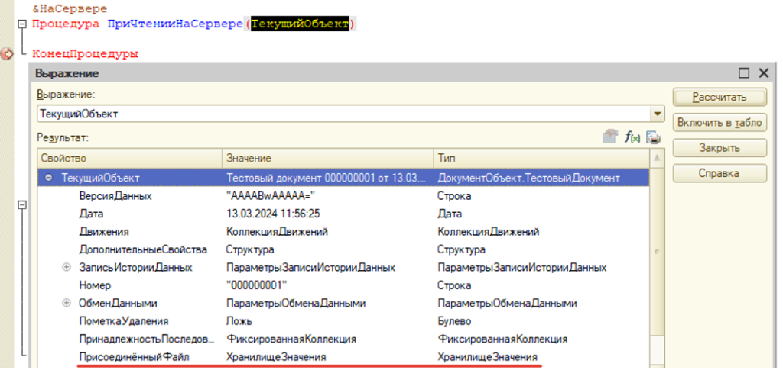Select the ПометкаУдаления property row
This screenshot has width=783, height=370.
[x=124, y=321]
